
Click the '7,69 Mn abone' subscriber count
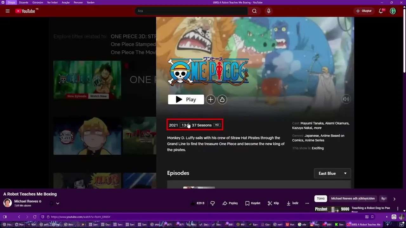pos(23,206)
